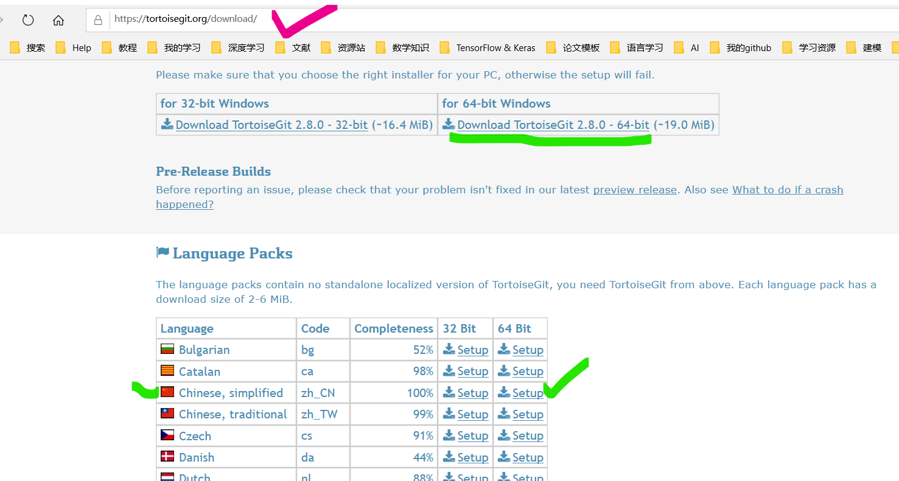Download Chinese traditional 64 Bit Setup
The width and height of the screenshot is (899, 481).
click(x=528, y=414)
